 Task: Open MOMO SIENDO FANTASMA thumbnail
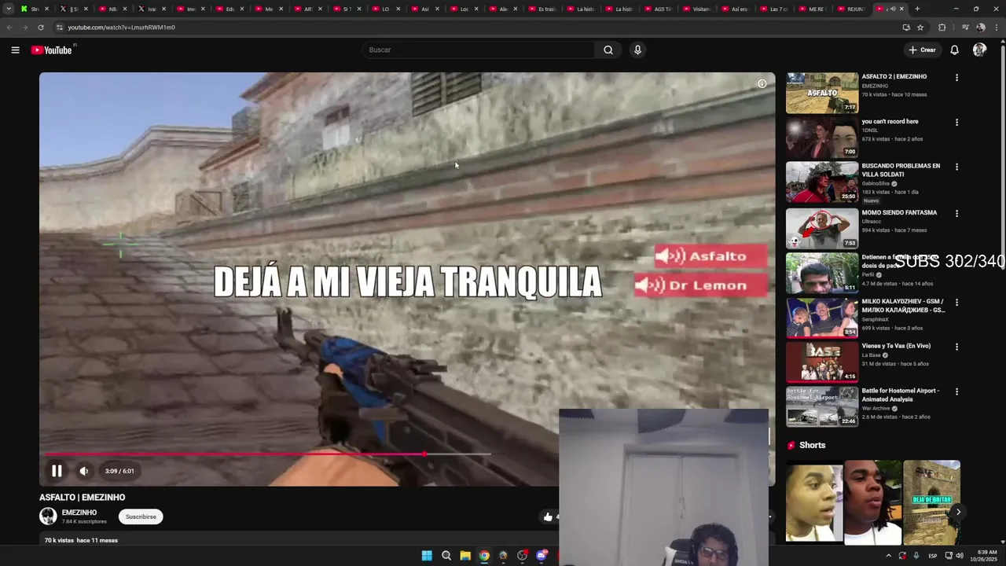tap(822, 228)
